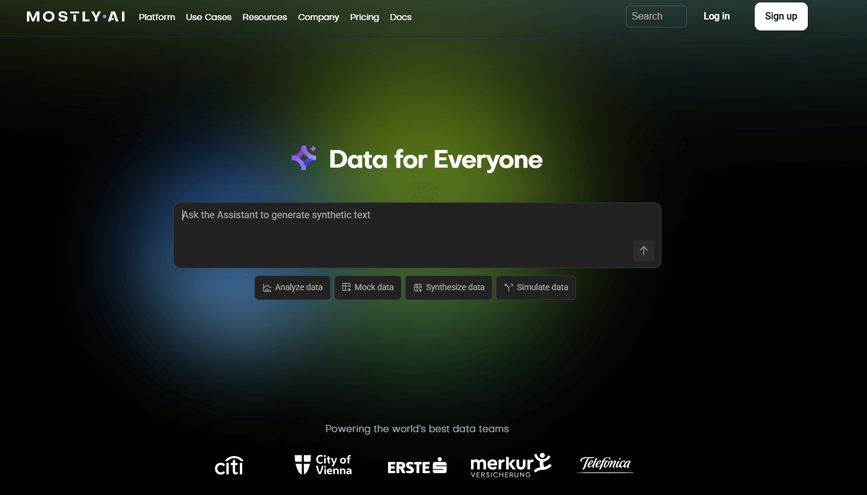This screenshot has height=495, width=867.
Task: Click the City of Vienna logo
Action: 323,465
